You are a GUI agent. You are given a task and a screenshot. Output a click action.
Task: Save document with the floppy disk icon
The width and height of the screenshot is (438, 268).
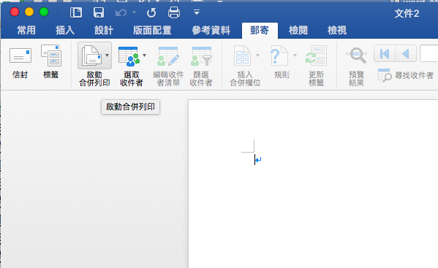(x=99, y=12)
